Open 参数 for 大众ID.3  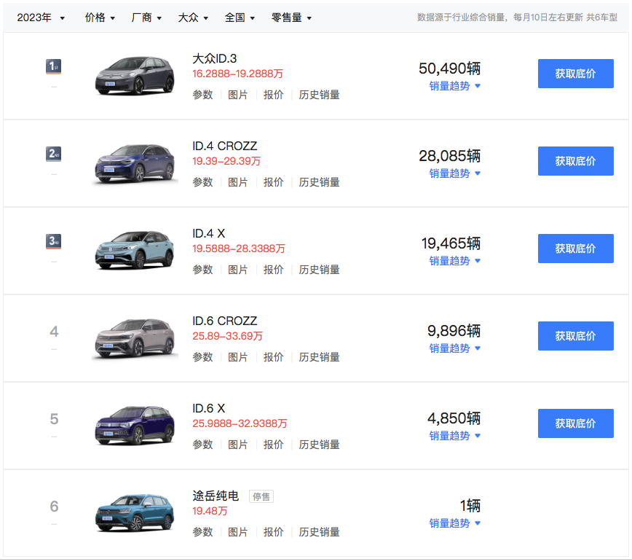tap(202, 95)
